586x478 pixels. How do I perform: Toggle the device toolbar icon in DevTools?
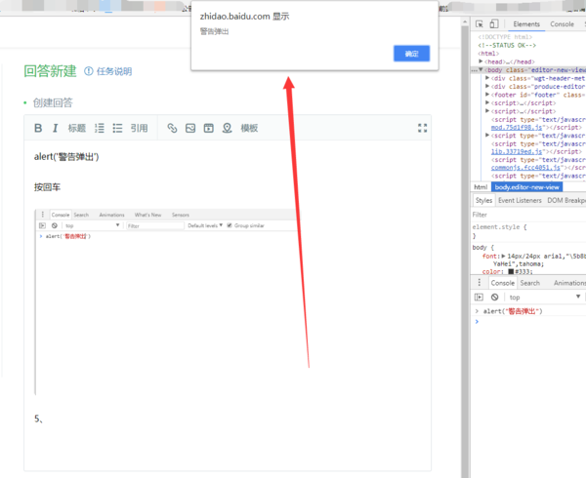[x=494, y=23]
